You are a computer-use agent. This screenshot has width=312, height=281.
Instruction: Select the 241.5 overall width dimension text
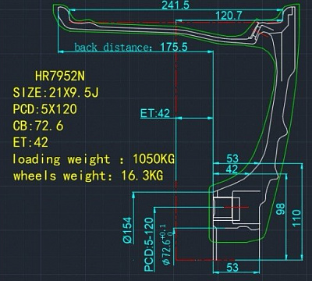(x=175, y=5)
